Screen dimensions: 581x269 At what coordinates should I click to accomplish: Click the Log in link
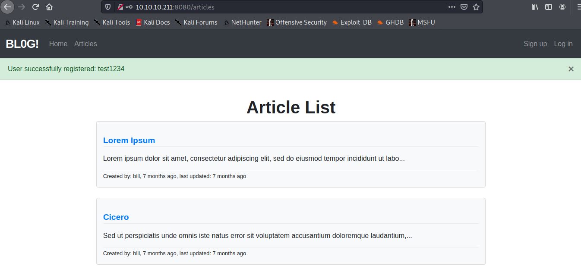click(563, 44)
